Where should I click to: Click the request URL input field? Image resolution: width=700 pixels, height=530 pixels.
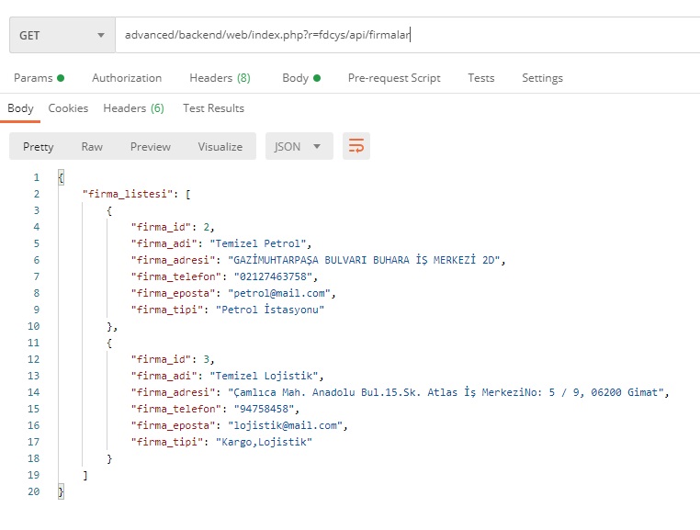tap(404, 36)
